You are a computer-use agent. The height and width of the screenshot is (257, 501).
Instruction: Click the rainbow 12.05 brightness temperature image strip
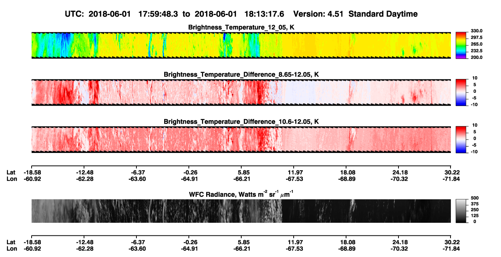(241, 45)
